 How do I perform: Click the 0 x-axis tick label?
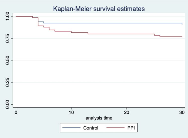[16, 112]
